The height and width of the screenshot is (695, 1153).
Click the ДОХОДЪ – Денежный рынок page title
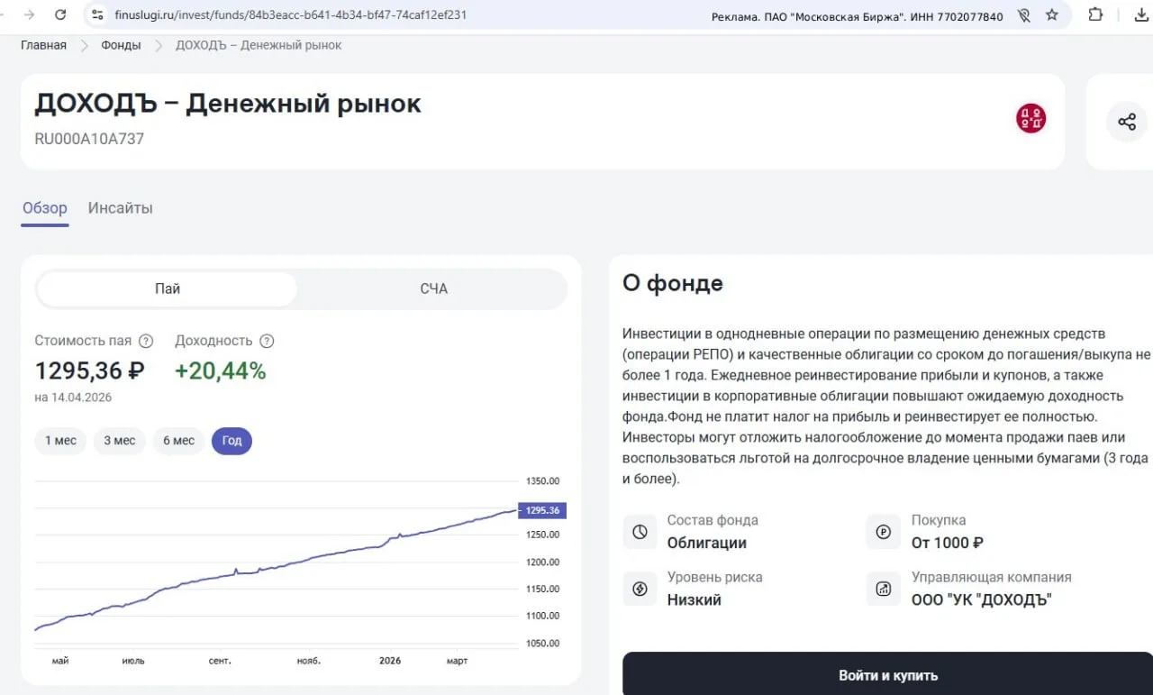click(228, 104)
